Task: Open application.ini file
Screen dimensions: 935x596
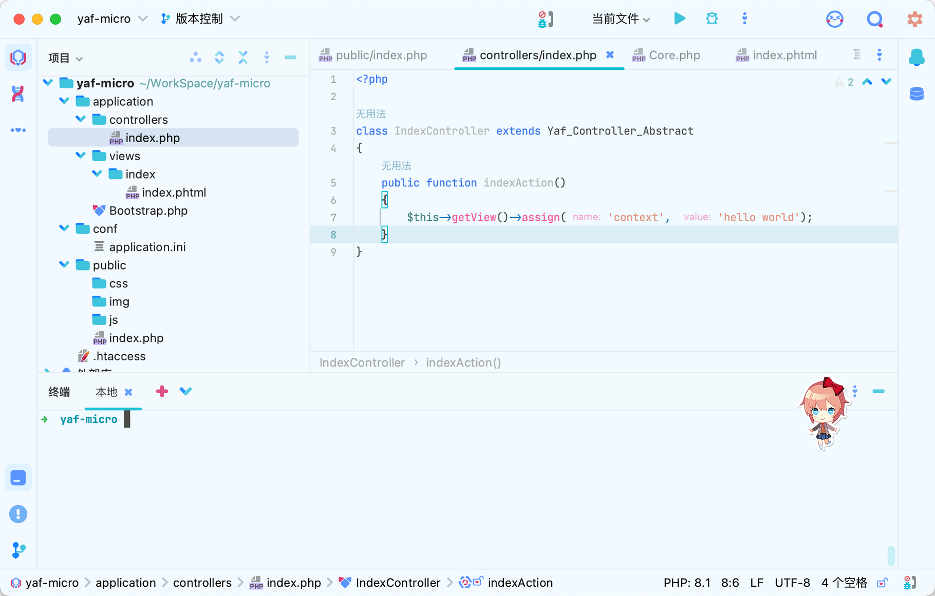Action: pos(147,247)
